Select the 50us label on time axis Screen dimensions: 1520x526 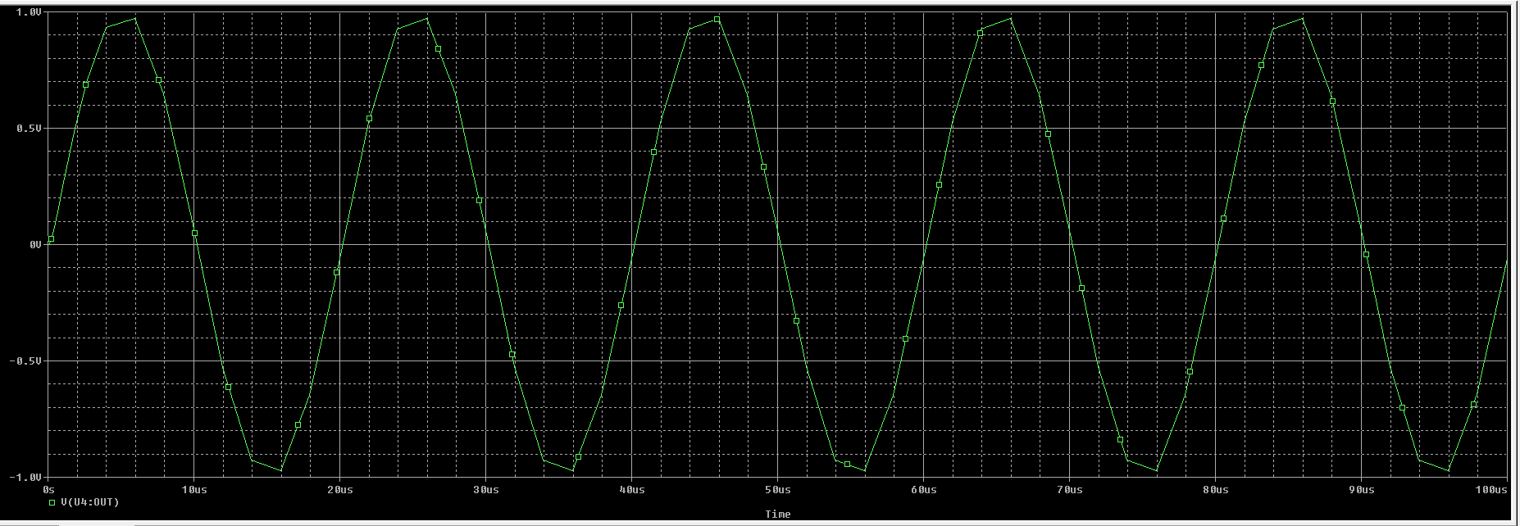(777, 490)
